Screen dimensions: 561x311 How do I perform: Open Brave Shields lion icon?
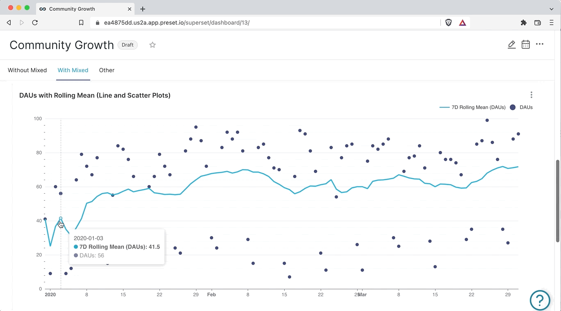pos(449,23)
